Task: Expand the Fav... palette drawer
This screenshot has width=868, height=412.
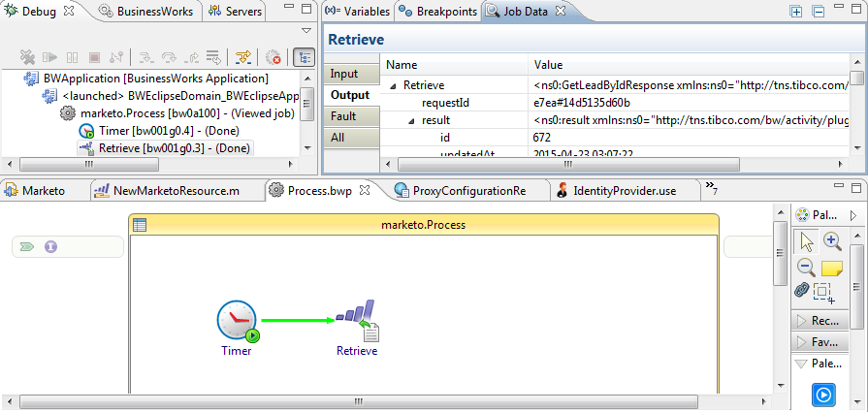Action: [x=820, y=342]
